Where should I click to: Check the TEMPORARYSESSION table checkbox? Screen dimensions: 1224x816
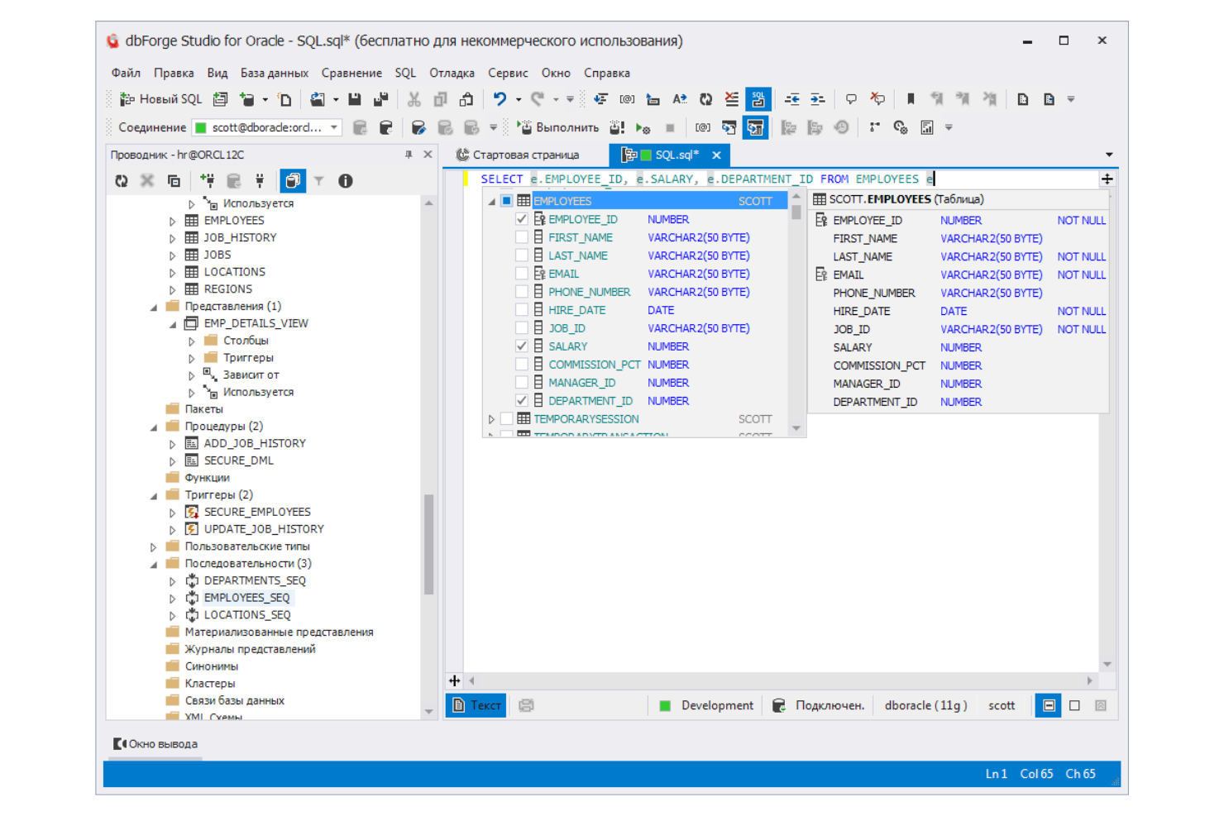click(x=506, y=419)
